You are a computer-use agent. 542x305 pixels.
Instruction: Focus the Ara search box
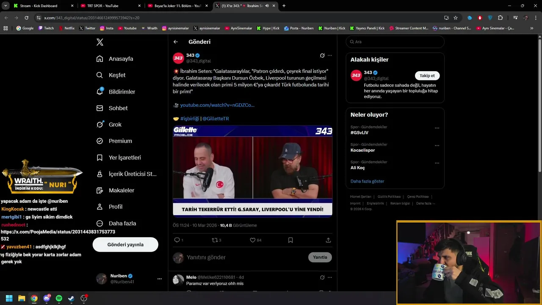coord(395,42)
